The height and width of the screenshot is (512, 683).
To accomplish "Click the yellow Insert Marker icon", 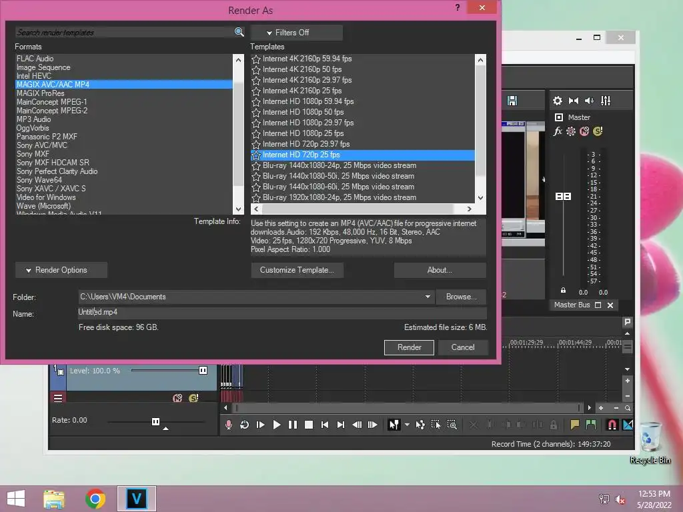I will point(574,425).
